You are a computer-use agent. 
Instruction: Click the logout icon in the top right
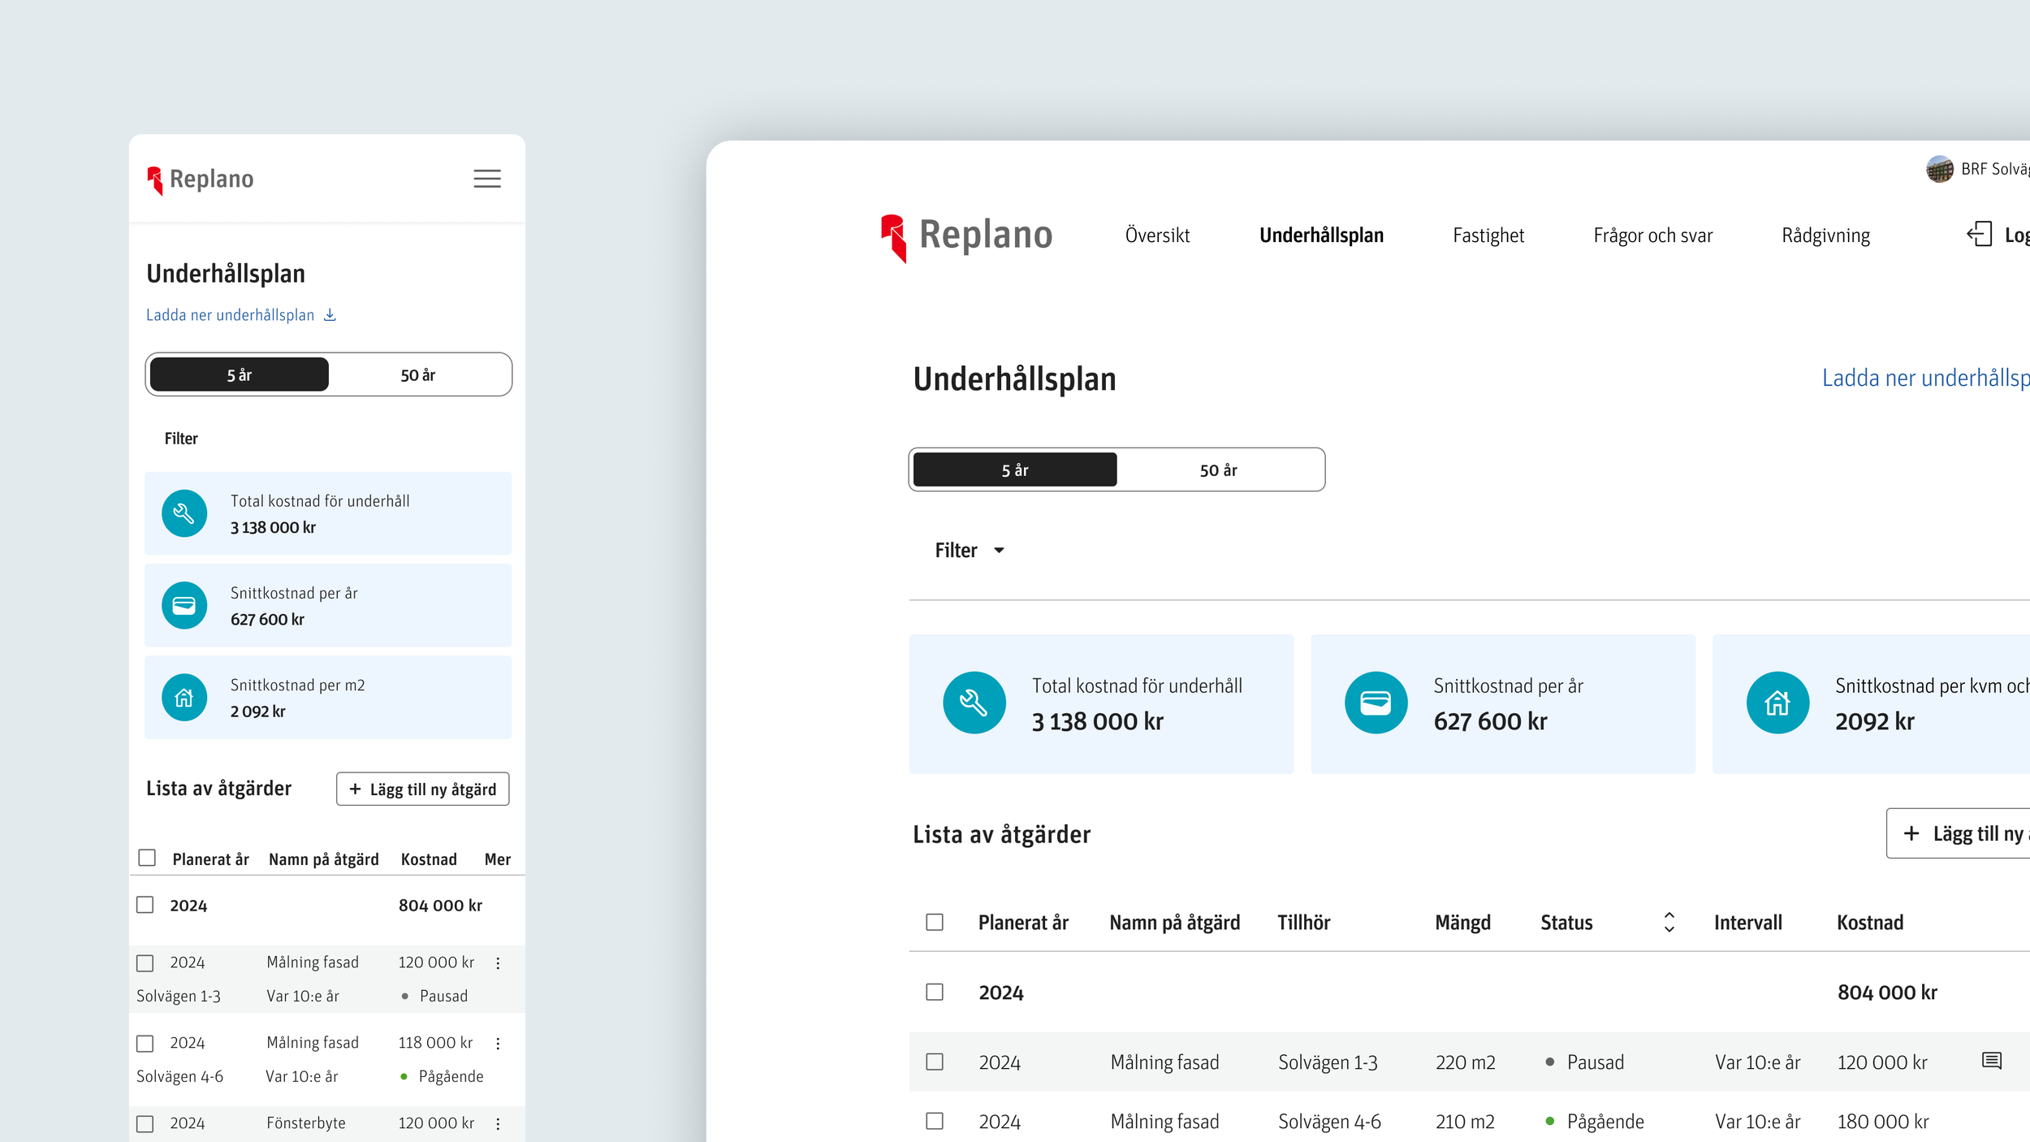coord(1979,235)
